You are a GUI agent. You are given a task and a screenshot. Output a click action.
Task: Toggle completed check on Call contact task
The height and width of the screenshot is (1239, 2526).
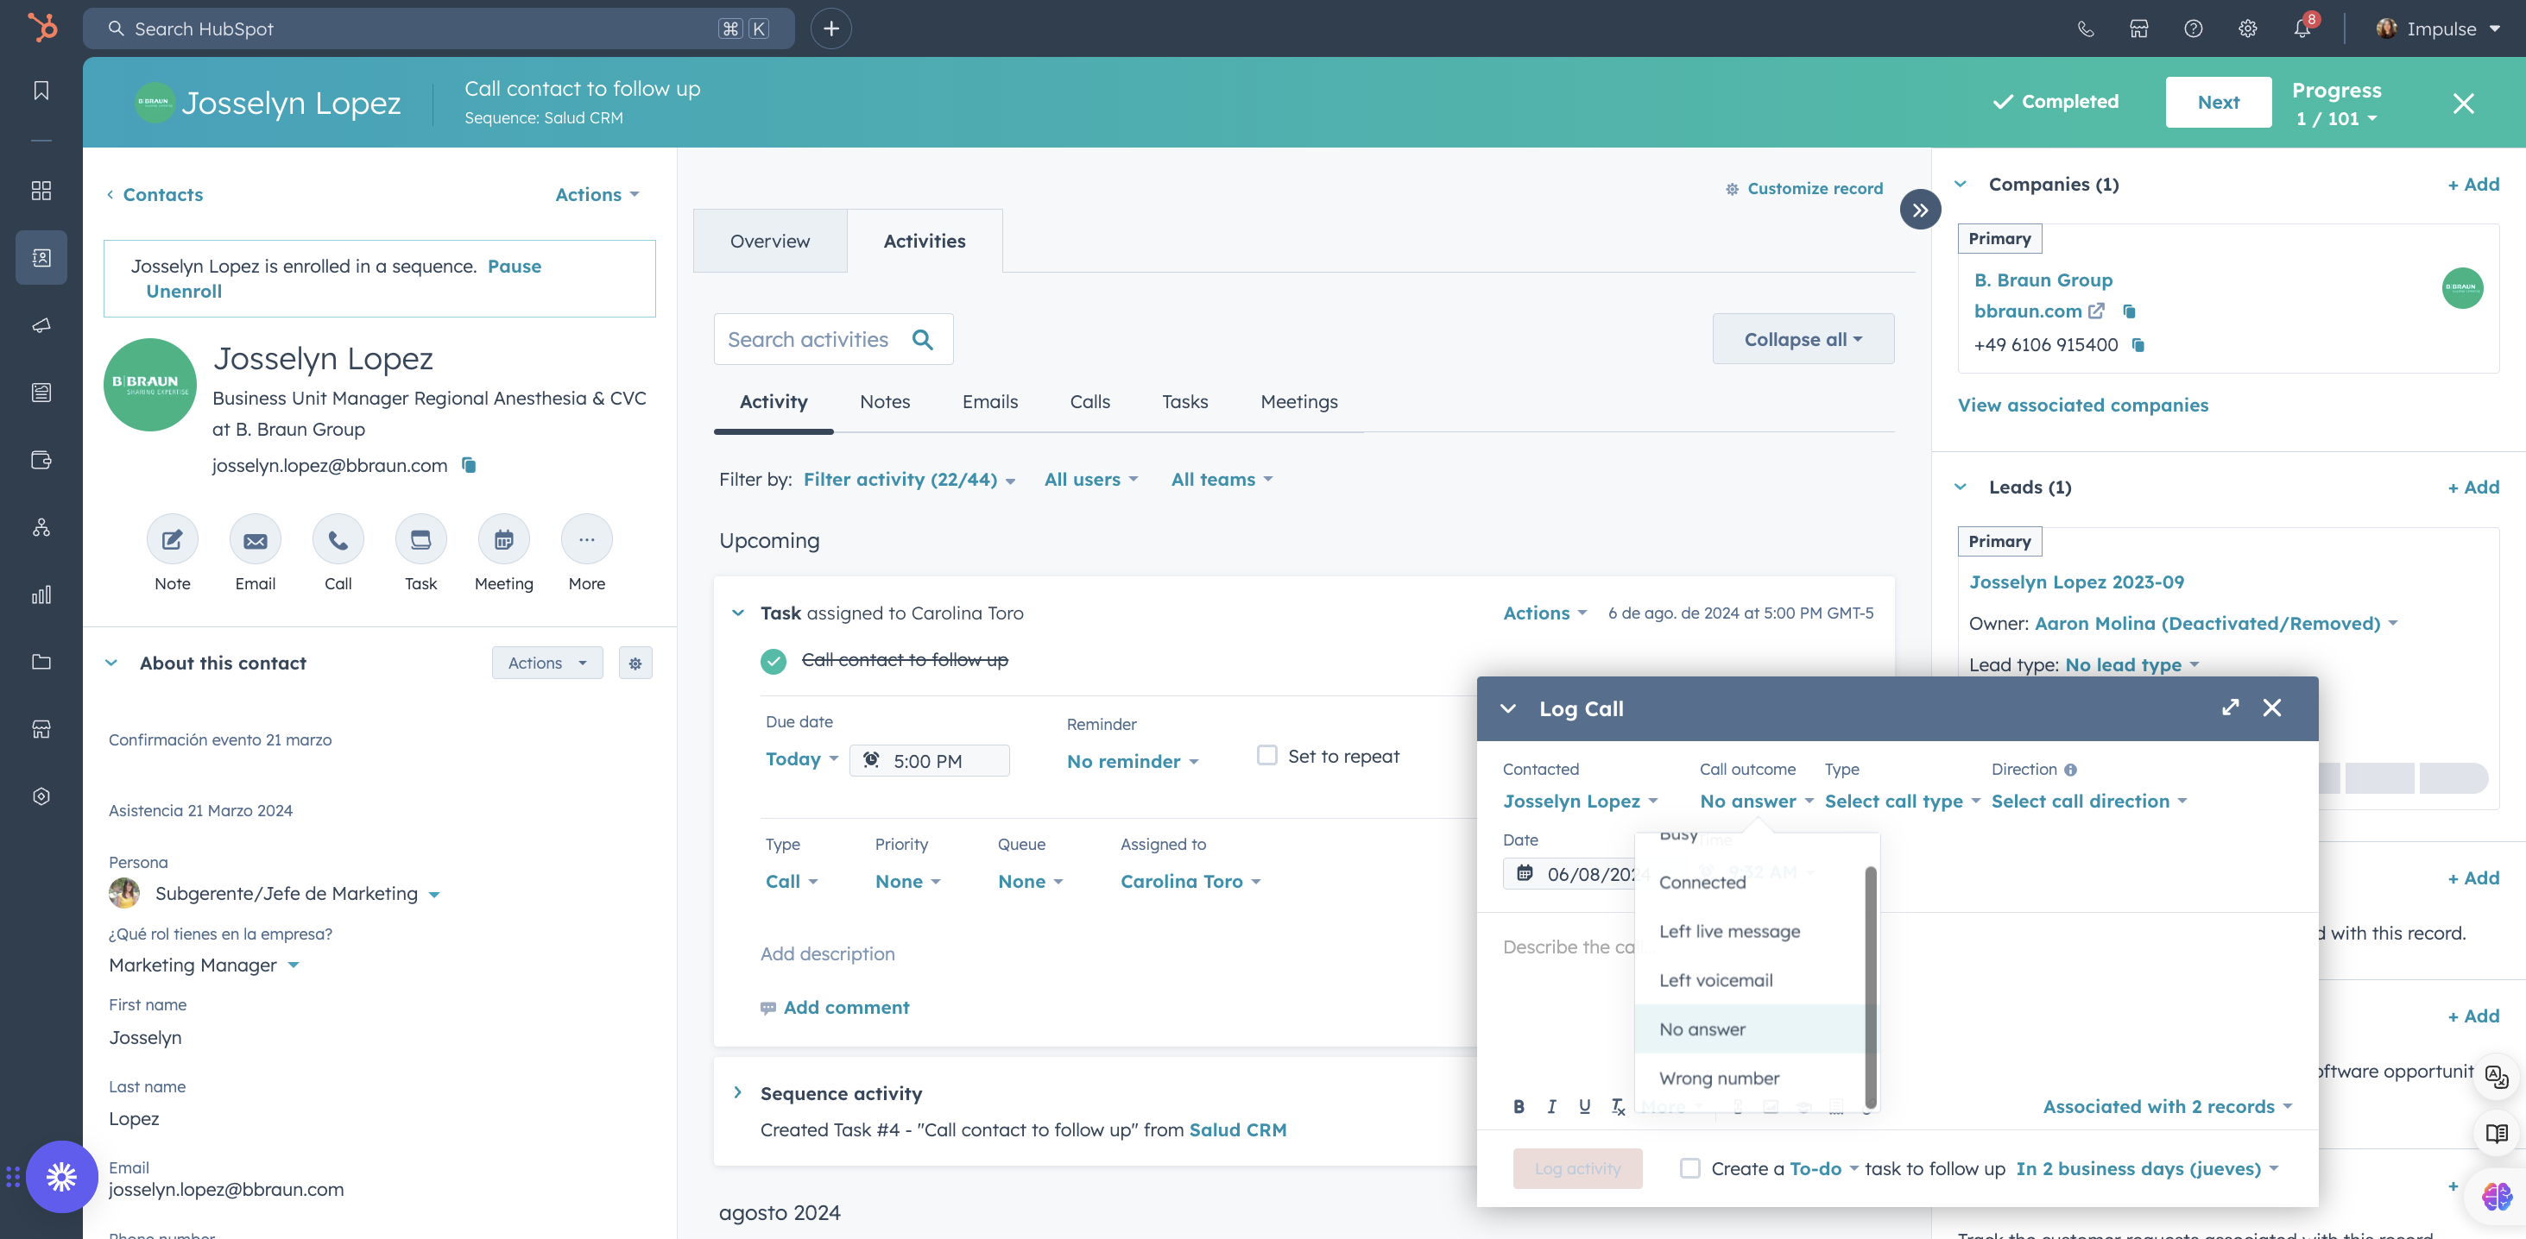pyautogui.click(x=773, y=662)
